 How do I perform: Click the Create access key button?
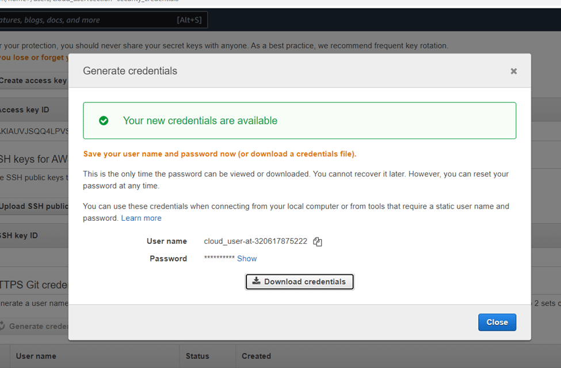click(x=33, y=80)
